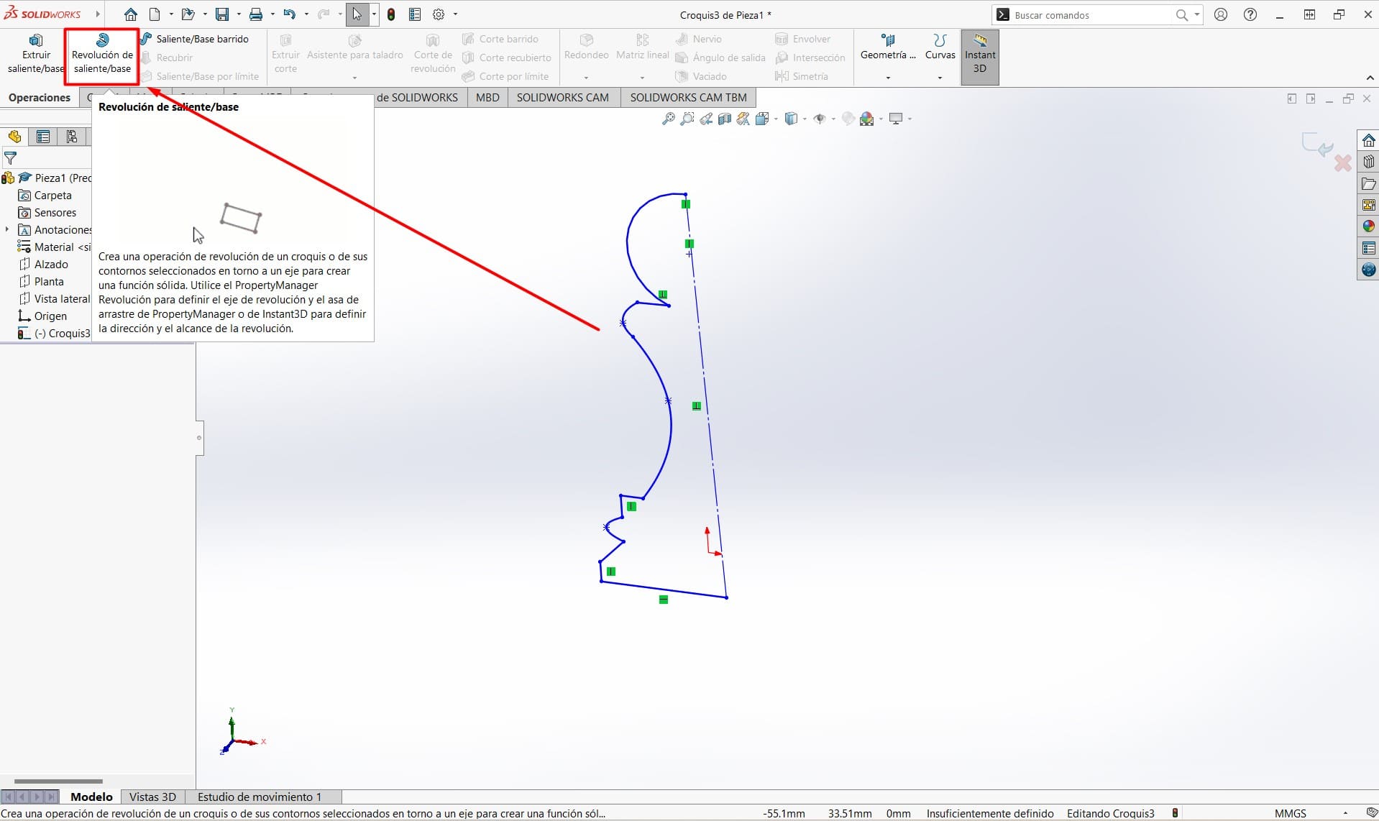
Task: Open the New document dropdown arrow
Action: (x=171, y=14)
